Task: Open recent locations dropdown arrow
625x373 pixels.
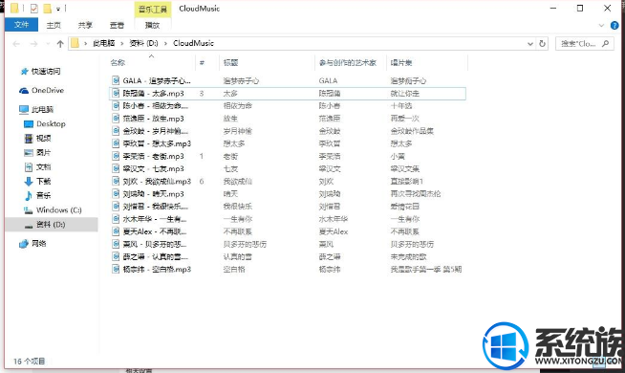Action: pyautogui.click(x=48, y=43)
